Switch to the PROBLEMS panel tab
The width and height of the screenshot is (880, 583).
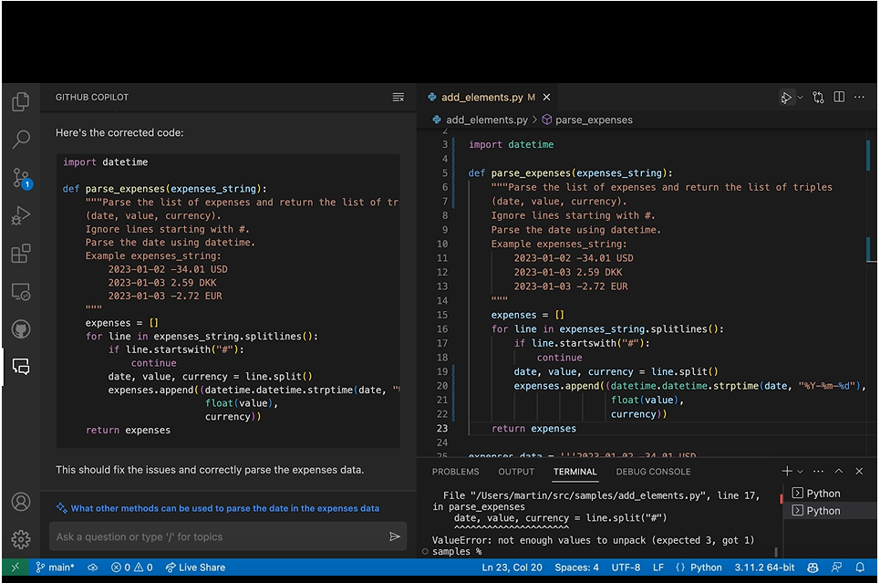click(x=456, y=472)
